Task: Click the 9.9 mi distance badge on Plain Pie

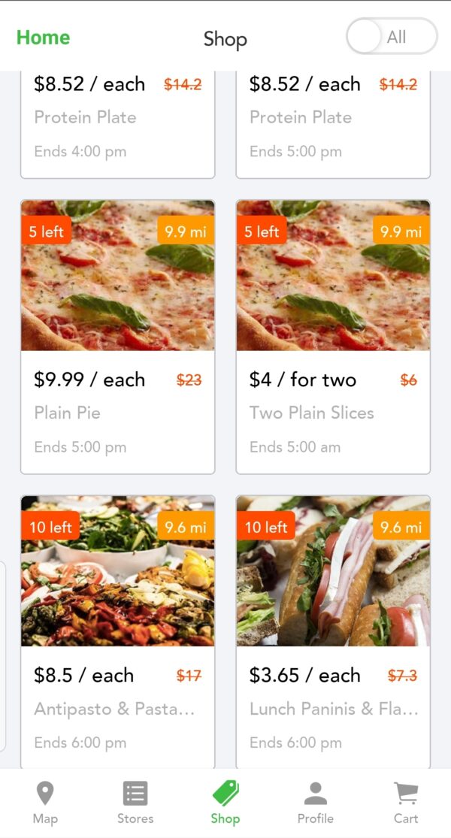Action: click(185, 232)
